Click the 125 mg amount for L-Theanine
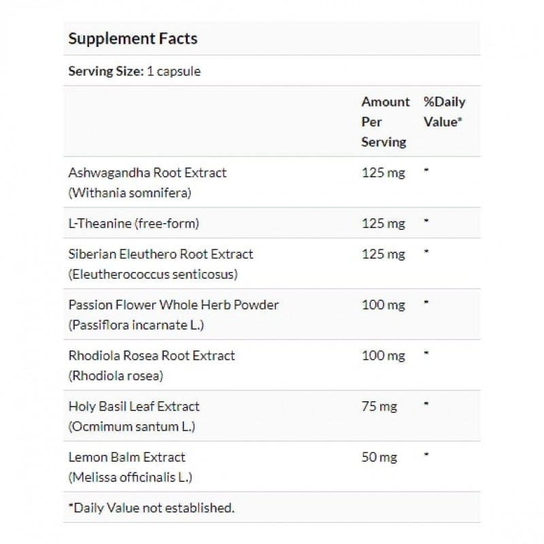The height and width of the screenshot is (544, 544). point(383,224)
